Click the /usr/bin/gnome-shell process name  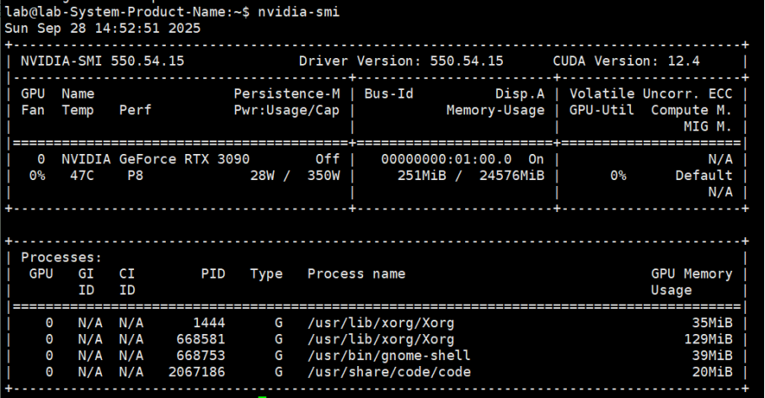tap(389, 356)
